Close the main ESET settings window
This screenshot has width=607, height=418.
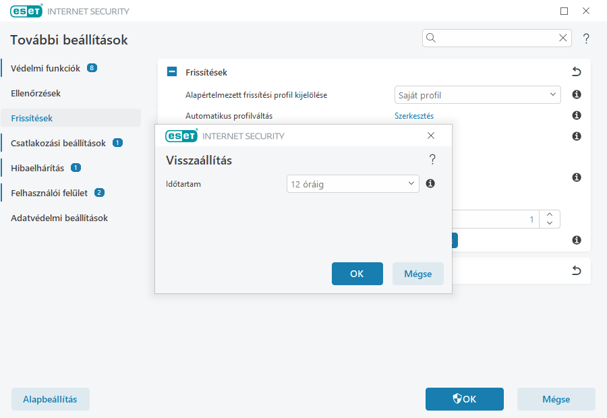pyautogui.click(x=586, y=11)
